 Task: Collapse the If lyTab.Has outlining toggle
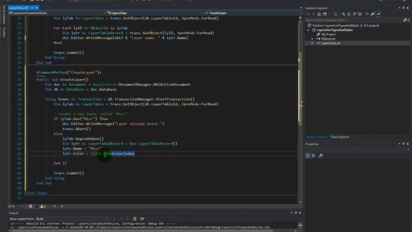(x=26, y=119)
